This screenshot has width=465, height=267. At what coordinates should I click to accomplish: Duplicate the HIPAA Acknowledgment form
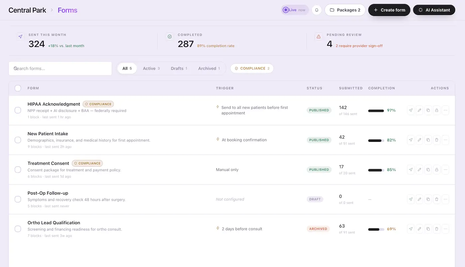coord(428,110)
